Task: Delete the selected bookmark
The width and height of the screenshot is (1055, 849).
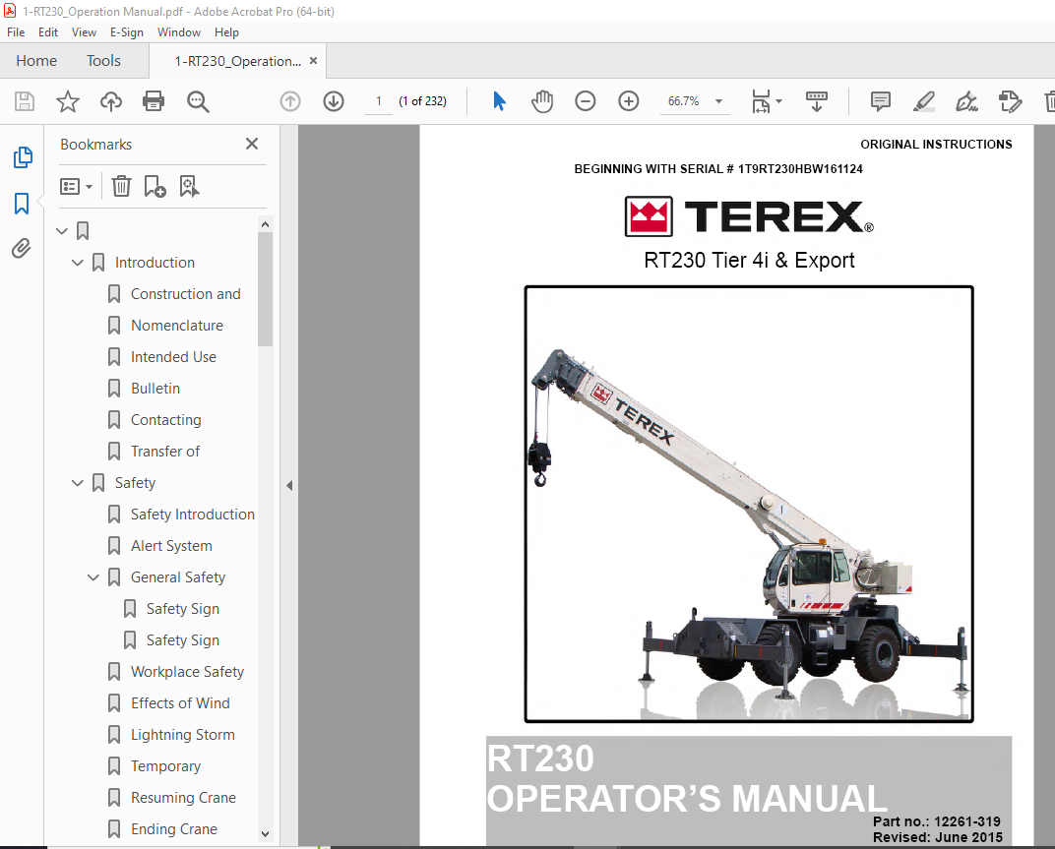Action: (121, 186)
